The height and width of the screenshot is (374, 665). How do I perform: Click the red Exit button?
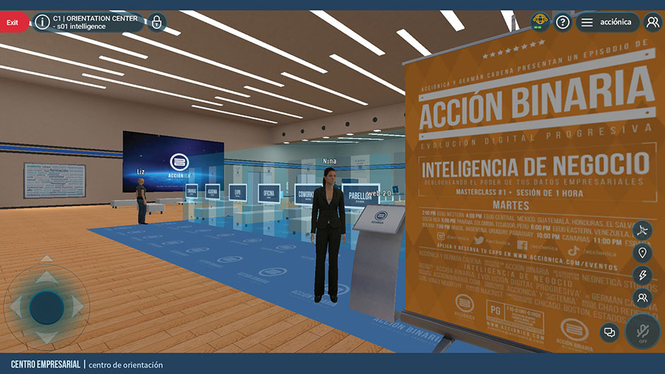click(x=13, y=23)
